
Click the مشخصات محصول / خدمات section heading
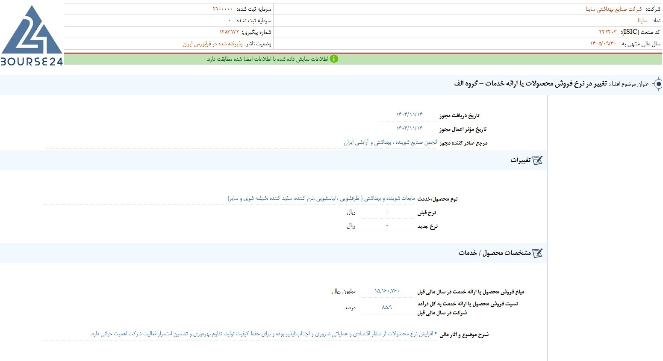pyautogui.click(x=495, y=253)
